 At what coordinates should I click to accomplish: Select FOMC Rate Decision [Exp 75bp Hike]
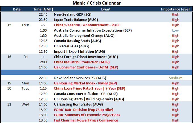coord(83,110)
